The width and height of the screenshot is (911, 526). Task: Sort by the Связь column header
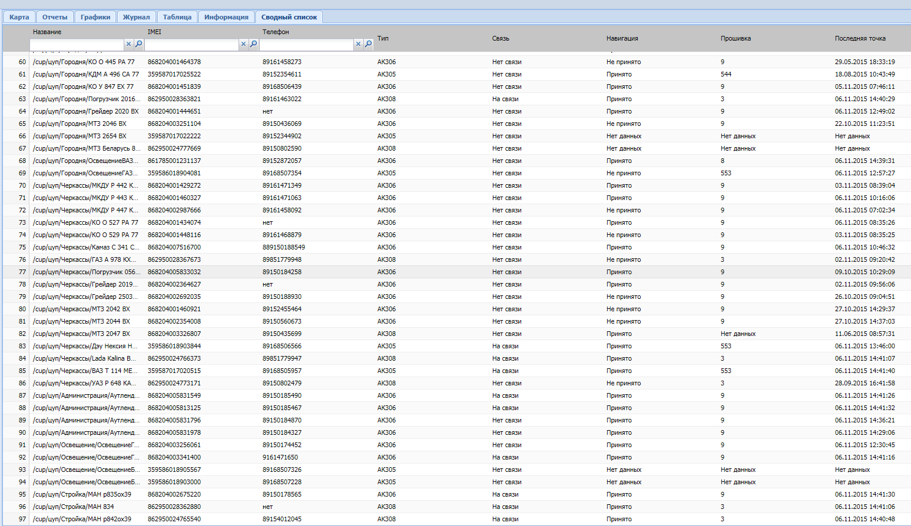pyautogui.click(x=501, y=38)
